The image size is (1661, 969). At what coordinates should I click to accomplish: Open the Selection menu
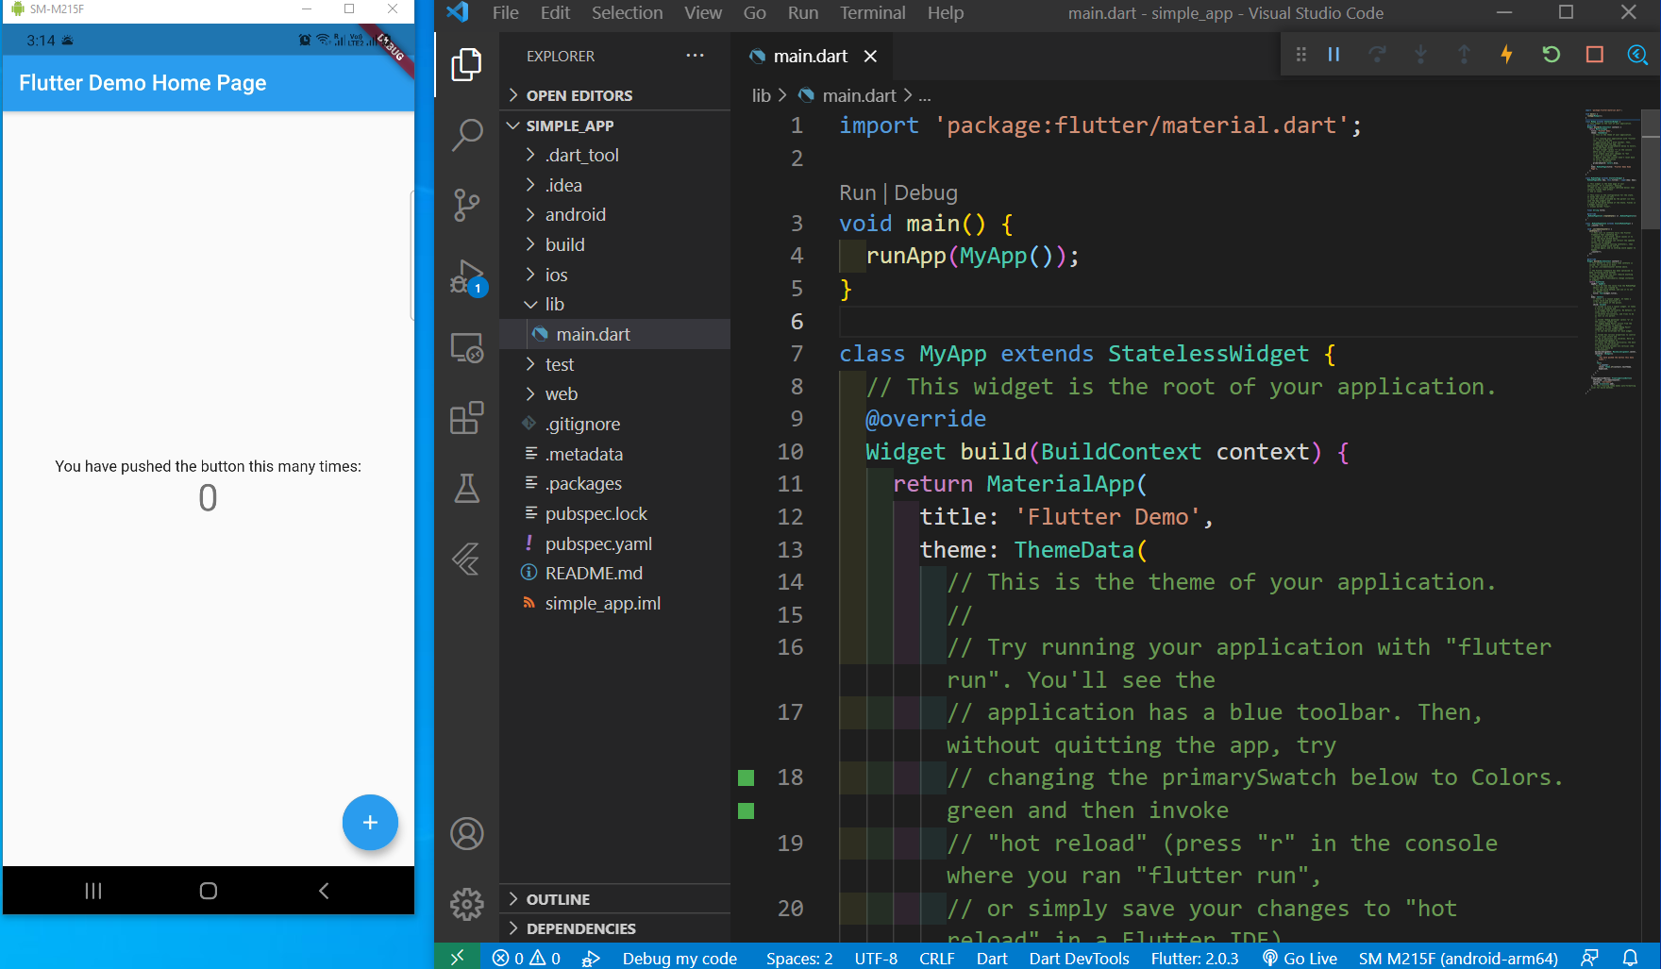(627, 13)
